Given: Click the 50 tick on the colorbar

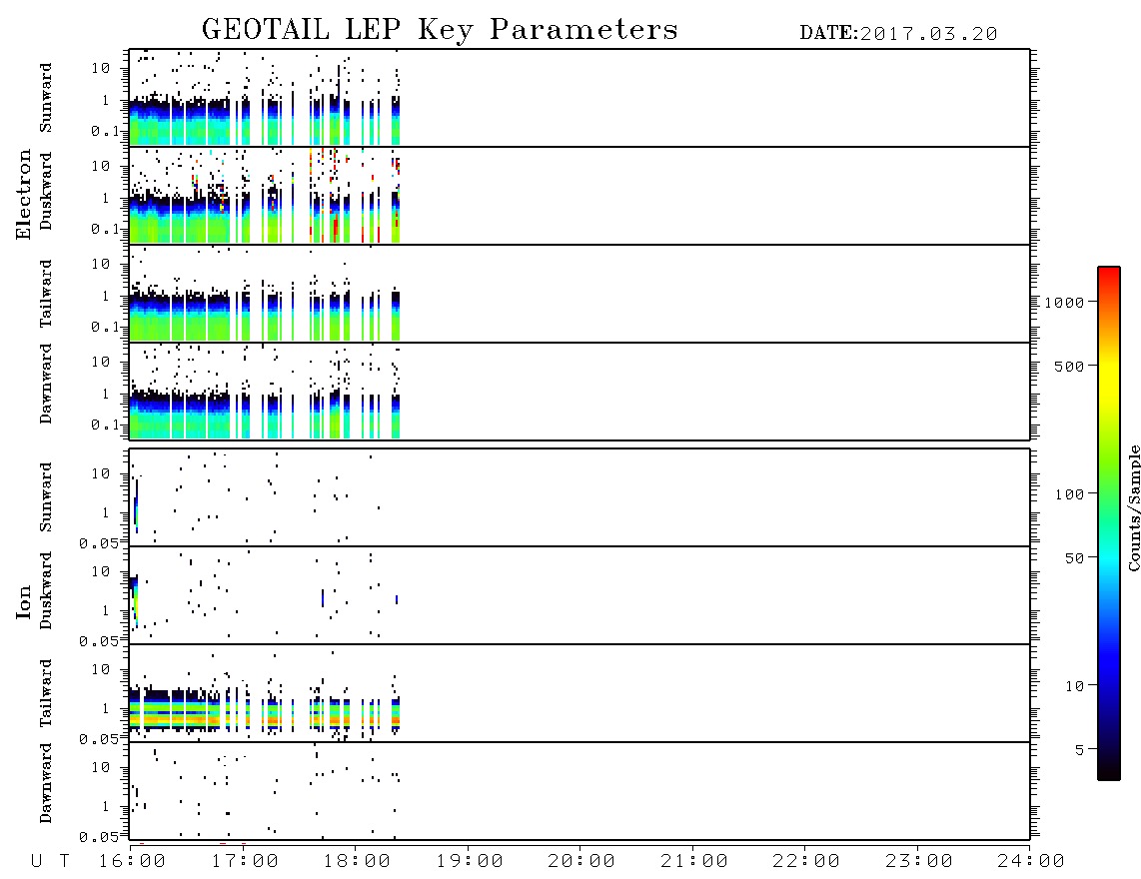Looking at the screenshot, I should 1074,558.
